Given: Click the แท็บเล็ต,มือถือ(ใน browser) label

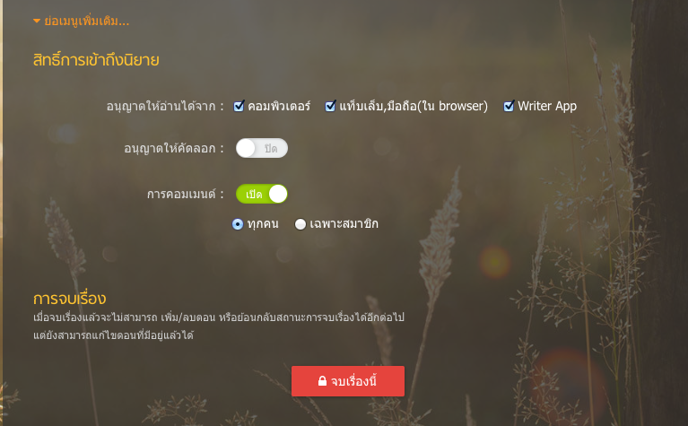Looking at the screenshot, I should point(414,106).
